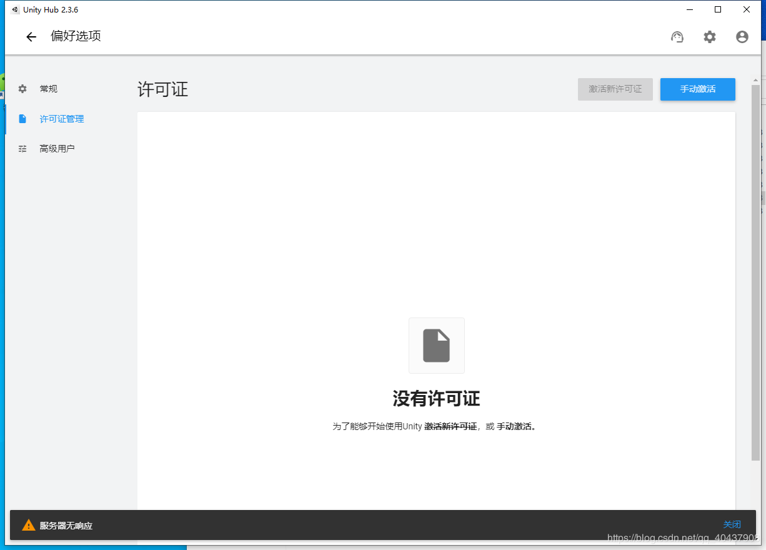Open the support headset icon
The height and width of the screenshot is (550, 766).
pos(677,37)
